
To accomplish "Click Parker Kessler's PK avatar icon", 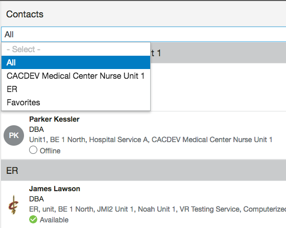I will tap(14, 135).
